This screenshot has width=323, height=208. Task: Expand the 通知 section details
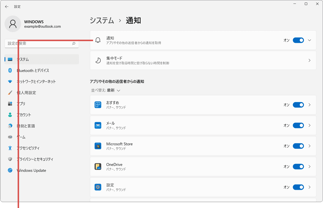point(309,40)
